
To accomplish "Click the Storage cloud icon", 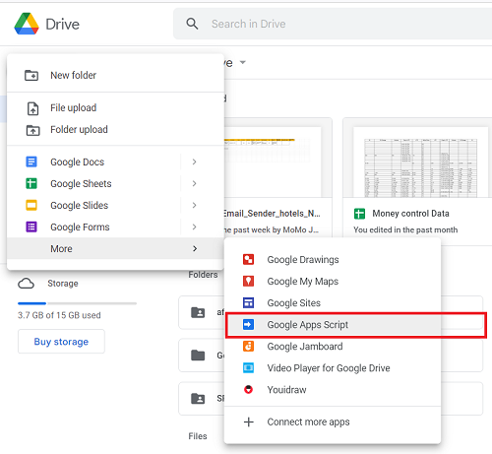I will (x=26, y=284).
